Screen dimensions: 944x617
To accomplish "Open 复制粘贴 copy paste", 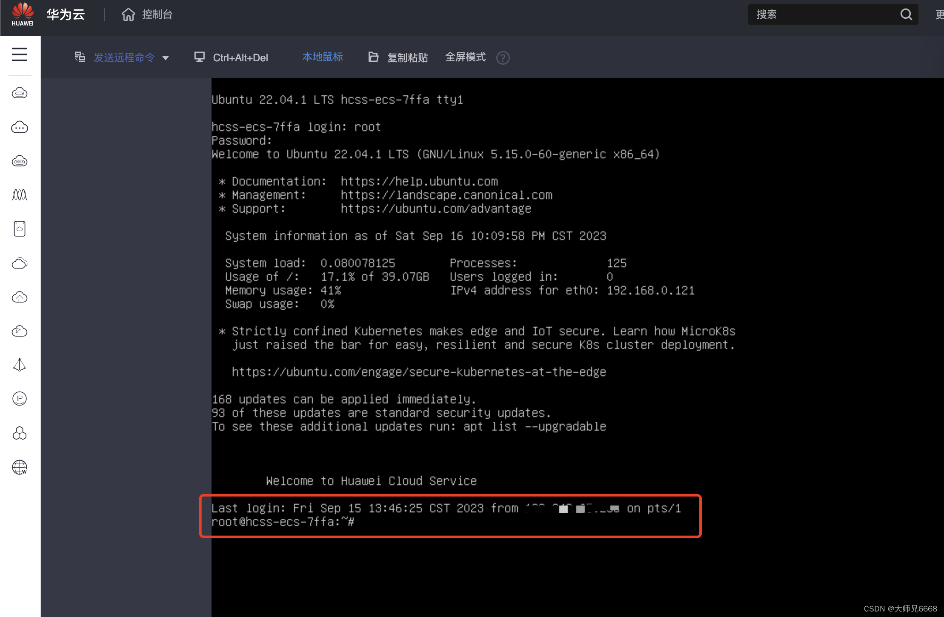I will tap(408, 57).
